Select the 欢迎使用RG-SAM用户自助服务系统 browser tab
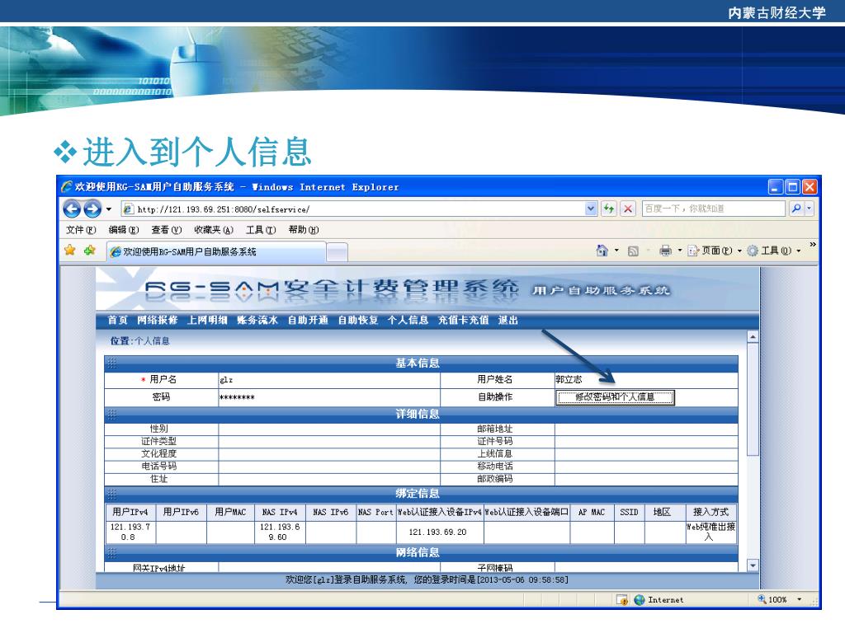 click(216, 252)
